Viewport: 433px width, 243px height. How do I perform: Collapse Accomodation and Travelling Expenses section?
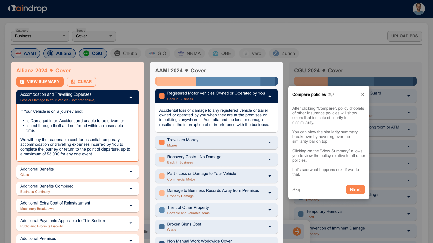pos(131,97)
